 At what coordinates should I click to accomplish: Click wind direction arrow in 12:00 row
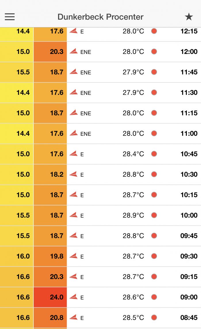74,51
